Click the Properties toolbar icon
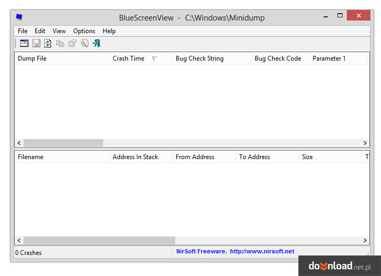The width and height of the screenshot is (381, 276). point(72,43)
